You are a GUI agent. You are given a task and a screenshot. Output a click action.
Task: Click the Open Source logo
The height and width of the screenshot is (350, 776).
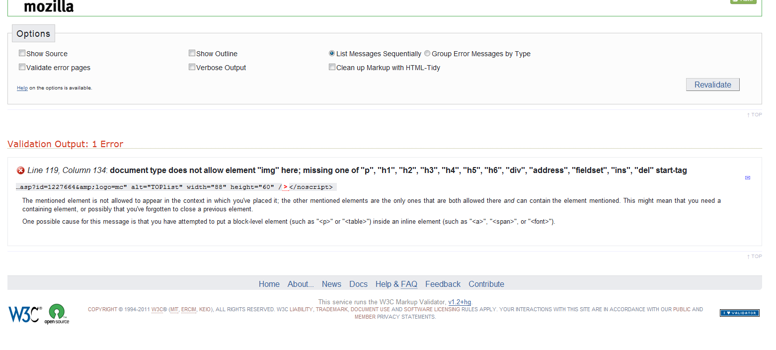[x=57, y=314]
